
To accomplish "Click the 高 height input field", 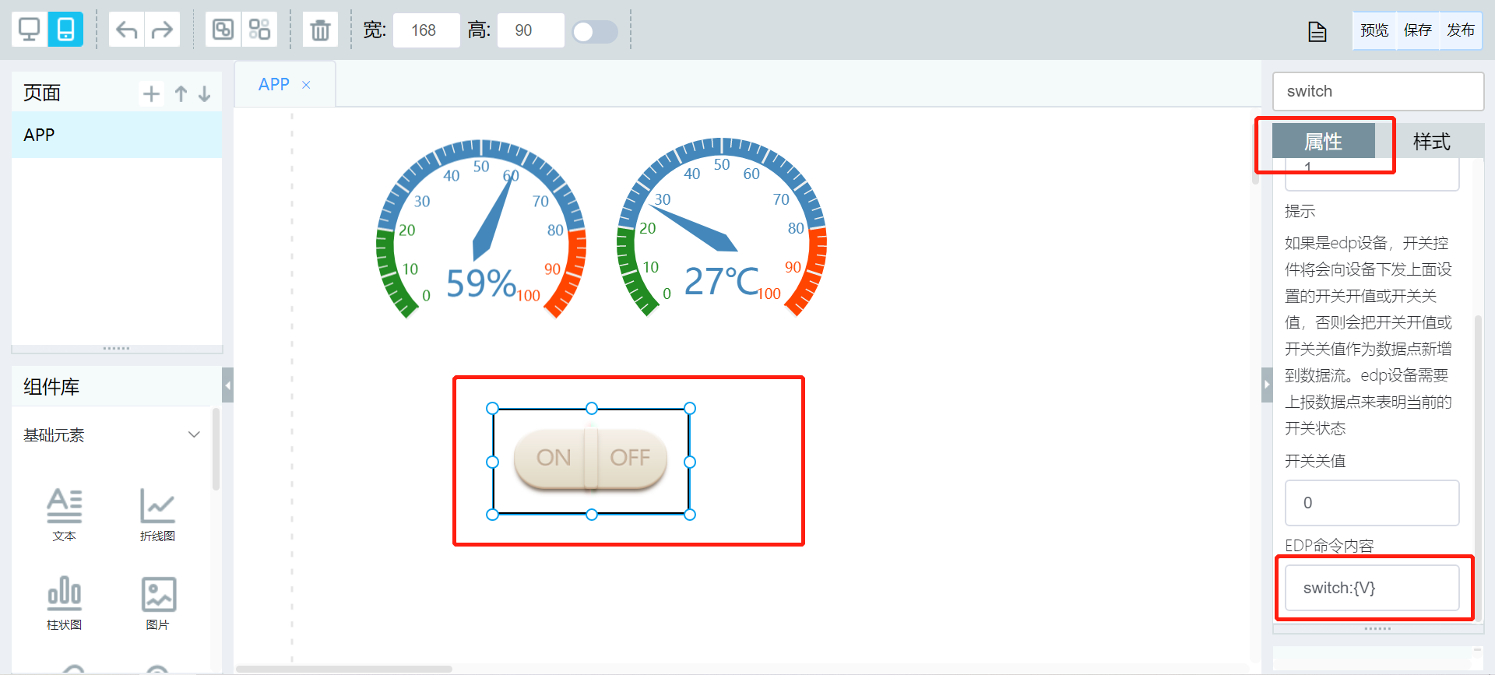I will [x=530, y=30].
